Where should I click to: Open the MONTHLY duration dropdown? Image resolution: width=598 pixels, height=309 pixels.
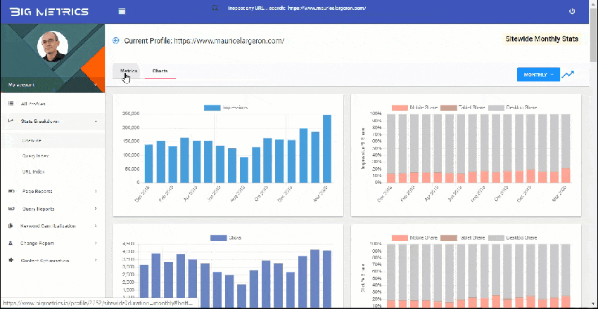pyautogui.click(x=538, y=74)
